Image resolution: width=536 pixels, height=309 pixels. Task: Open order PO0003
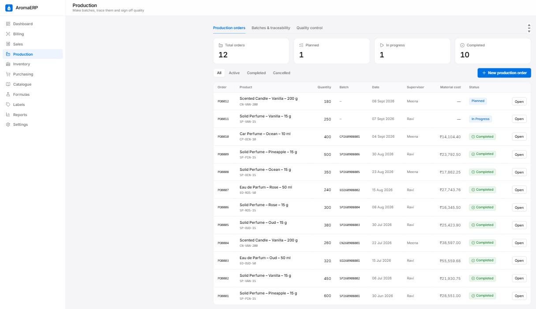point(519,260)
